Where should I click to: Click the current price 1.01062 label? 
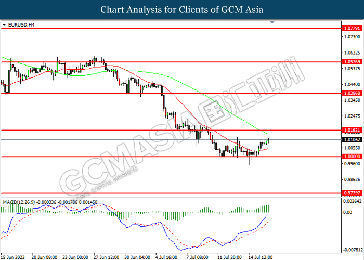point(352,139)
